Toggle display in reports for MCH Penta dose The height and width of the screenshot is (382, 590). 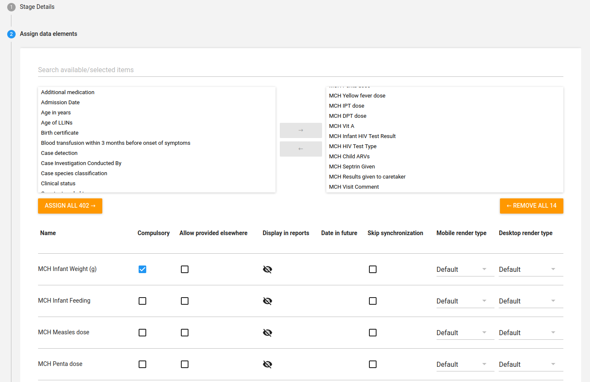pyautogui.click(x=268, y=364)
